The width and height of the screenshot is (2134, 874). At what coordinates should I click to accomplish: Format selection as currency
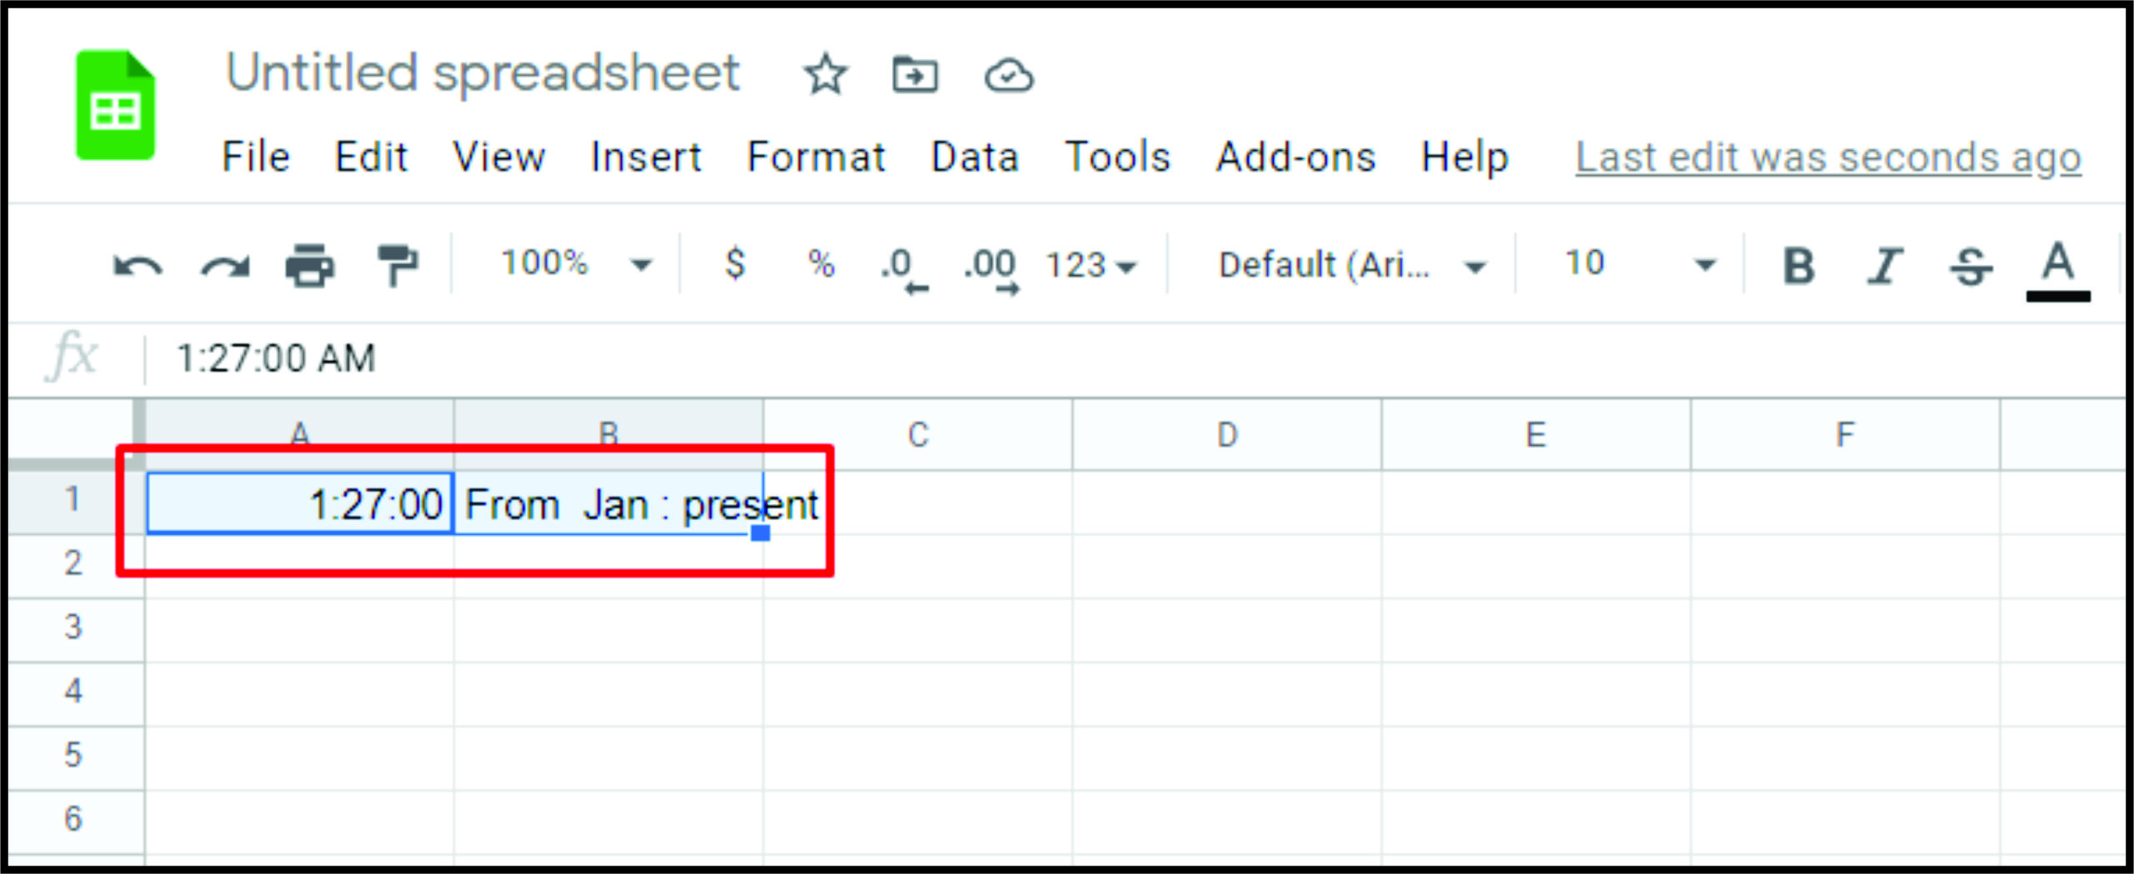(734, 264)
